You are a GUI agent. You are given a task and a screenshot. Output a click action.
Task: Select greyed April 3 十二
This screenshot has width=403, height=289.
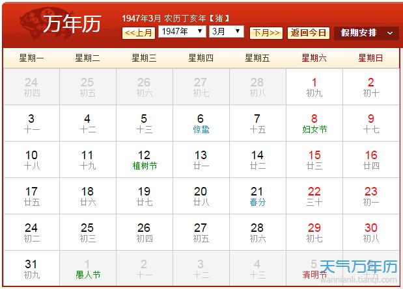point(201,268)
